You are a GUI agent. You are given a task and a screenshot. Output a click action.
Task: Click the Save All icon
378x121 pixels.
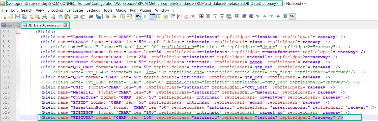[24, 17]
